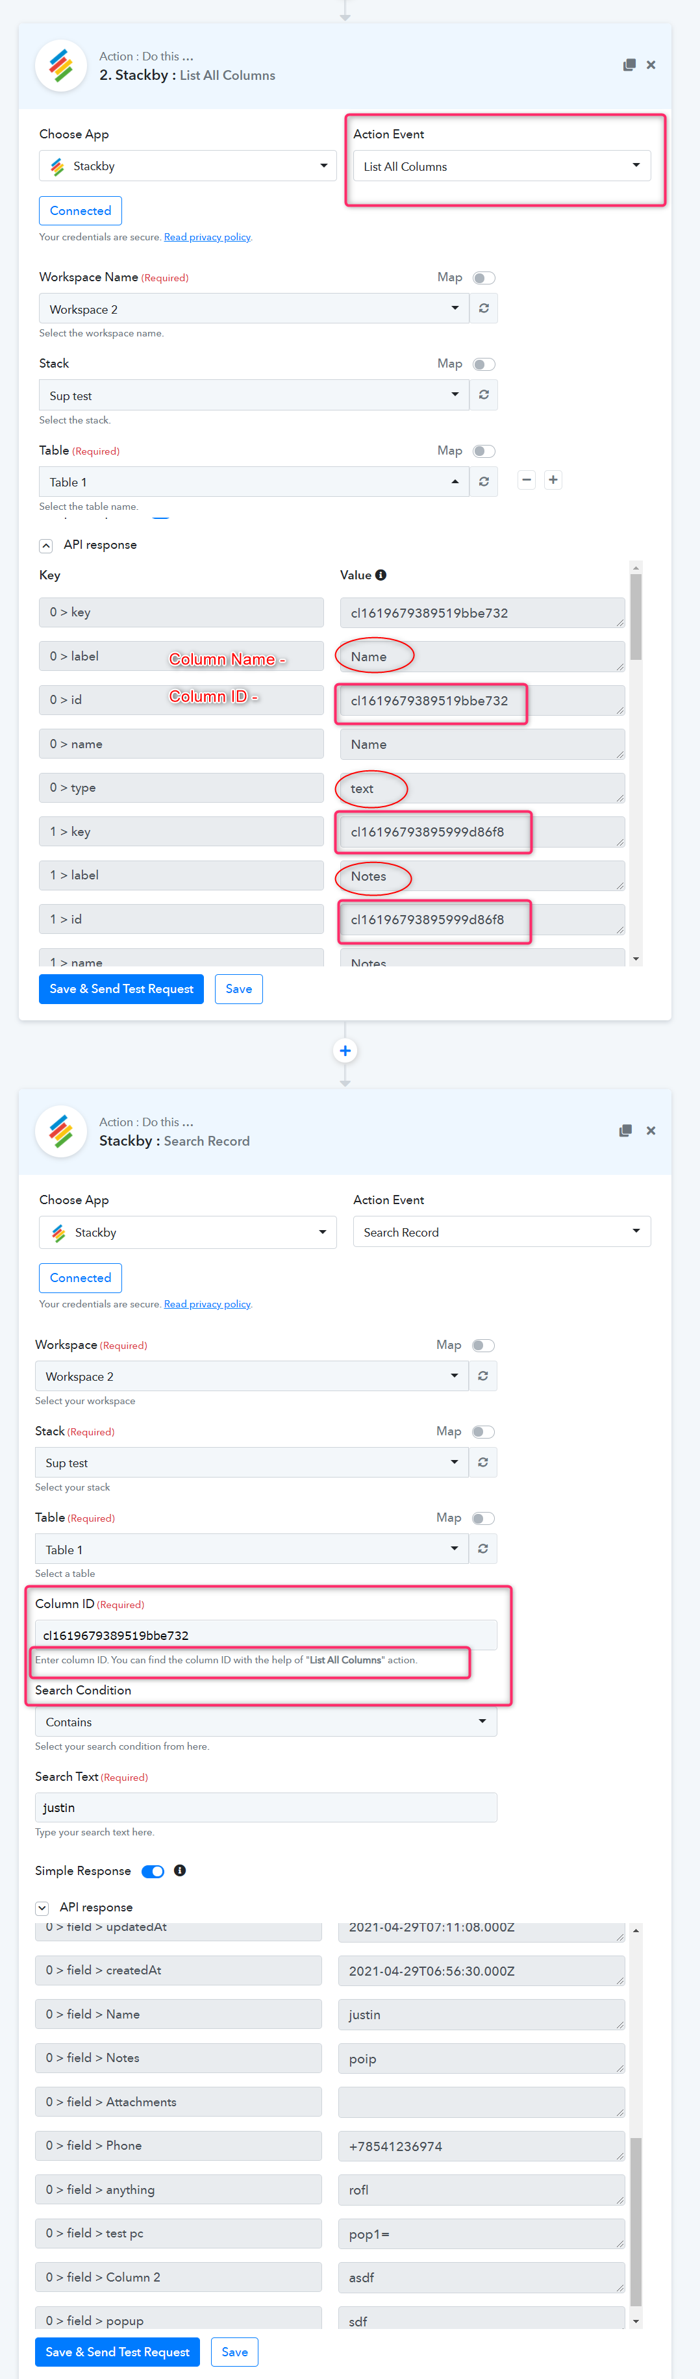Refresh the Workspace Name list in step 2
This screenshot has height=2379, width=700.
click(484, 308)
